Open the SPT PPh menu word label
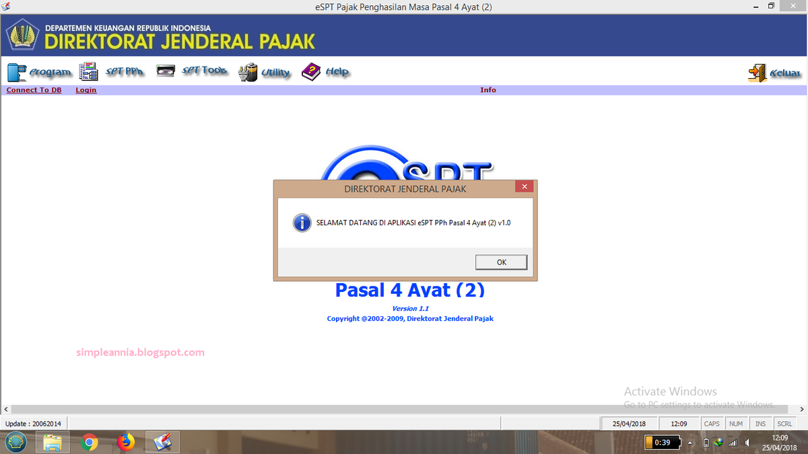Screen dimensions: 808x454 [125, 71]
